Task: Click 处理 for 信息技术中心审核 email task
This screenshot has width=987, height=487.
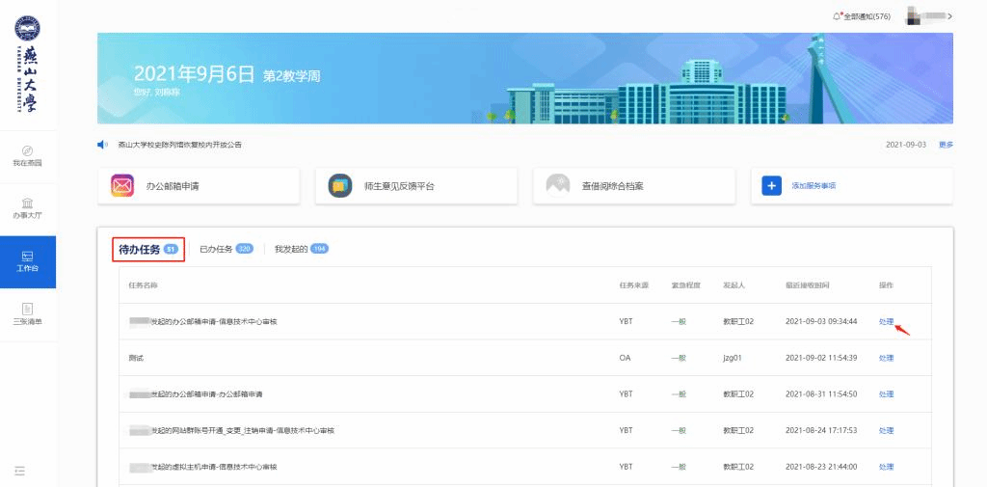Action: (x=886, y=321)
